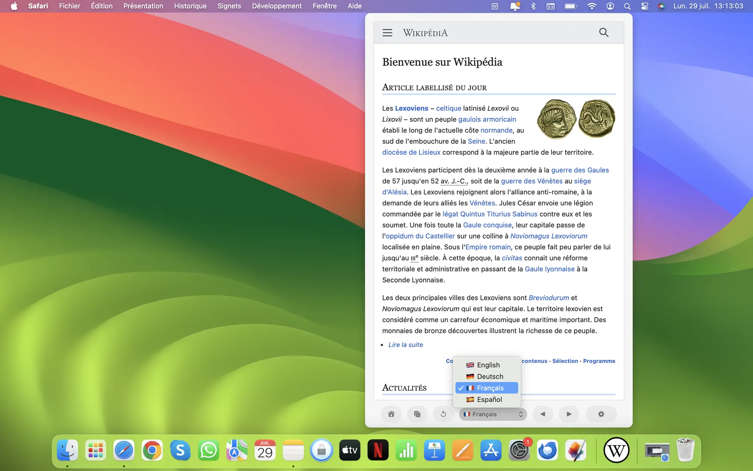The width and height of the screenshot is (753, 471).
Task: Click the 'normande' link
Action: point(496,130)
